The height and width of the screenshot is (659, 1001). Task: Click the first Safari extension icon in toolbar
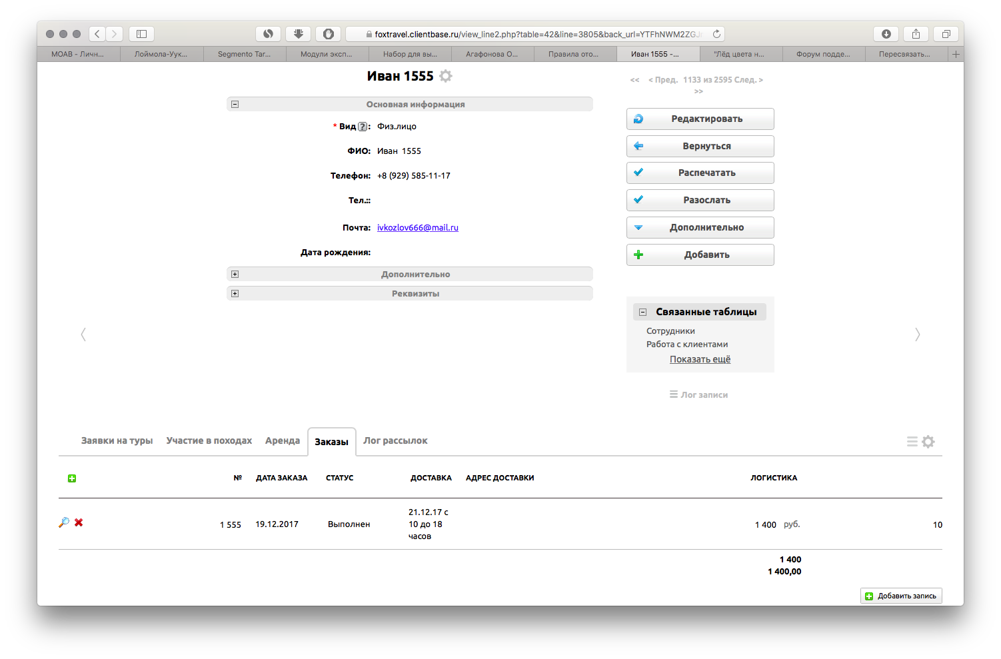[x=268, y=33]
